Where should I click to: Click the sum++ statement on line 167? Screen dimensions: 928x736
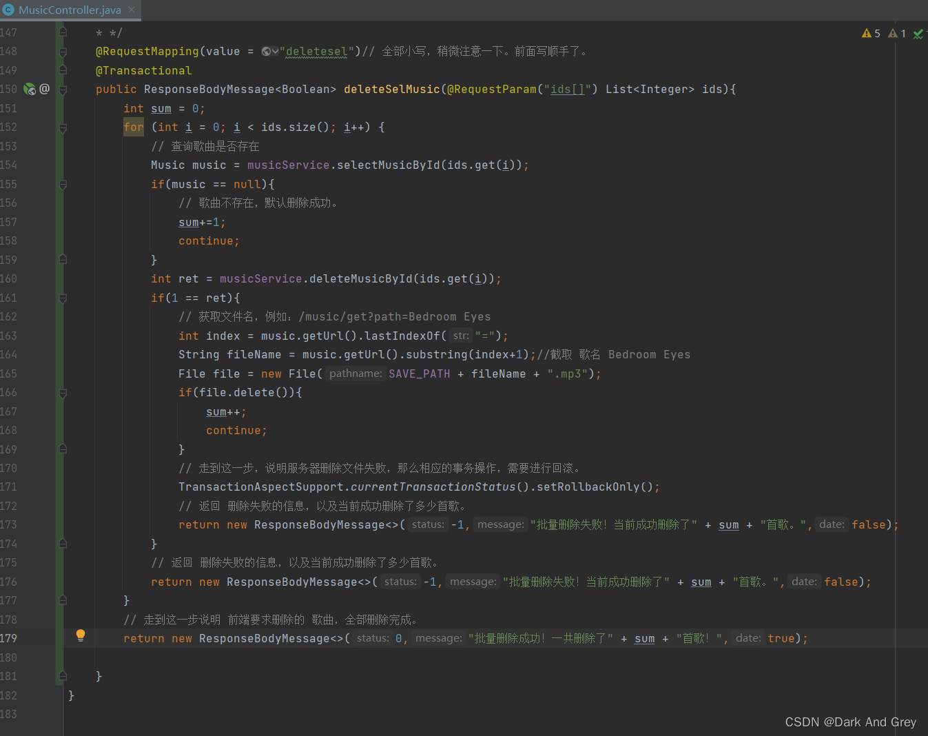click(x=226, y=411)
